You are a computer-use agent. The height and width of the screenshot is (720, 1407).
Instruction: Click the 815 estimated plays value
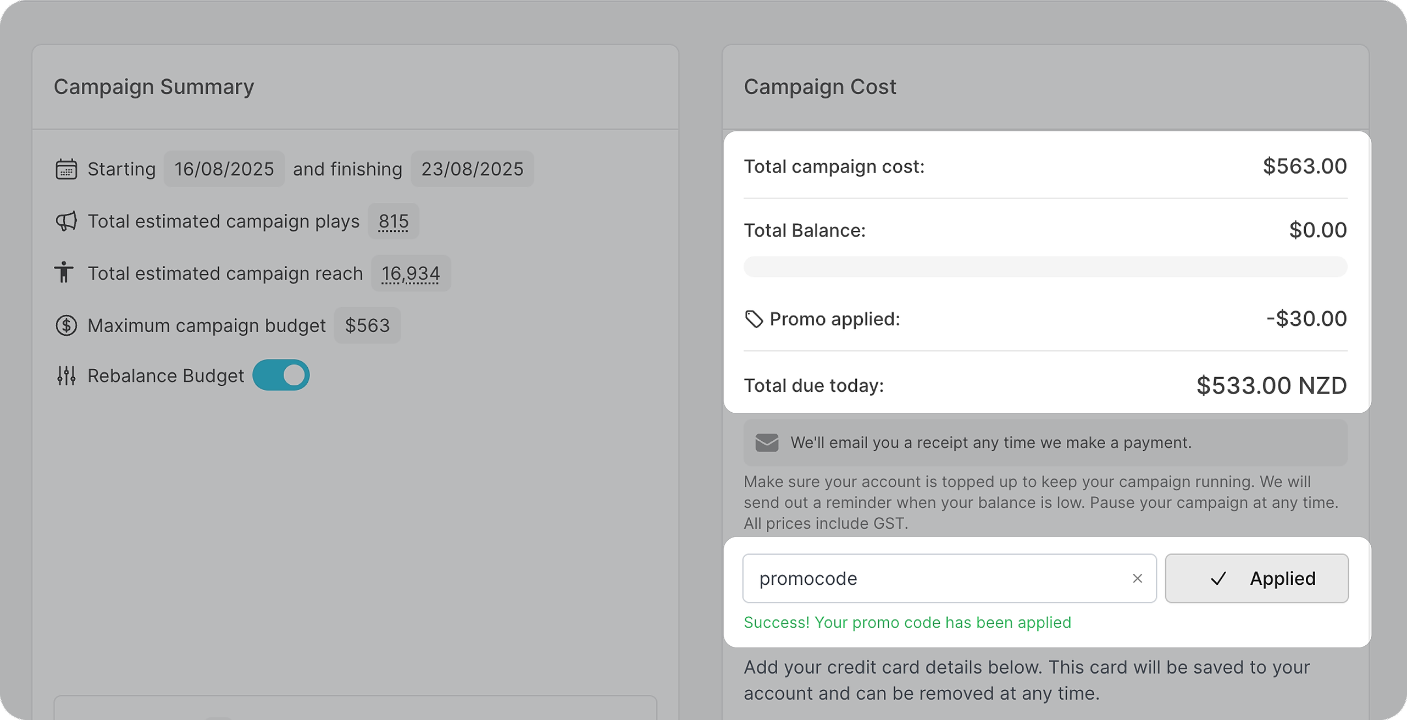pyautogui.click(x=393, y=221)
